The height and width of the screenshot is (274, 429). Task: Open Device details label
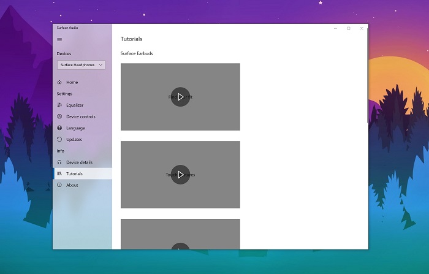tap(79, 162)
